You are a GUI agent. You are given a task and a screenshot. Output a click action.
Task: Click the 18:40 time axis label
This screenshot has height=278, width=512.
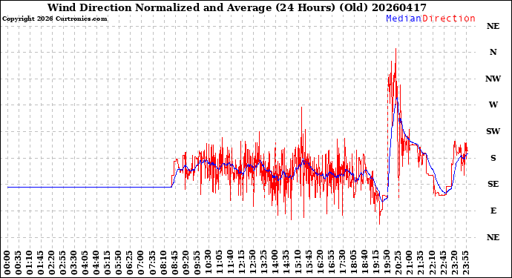pos(365,262)
